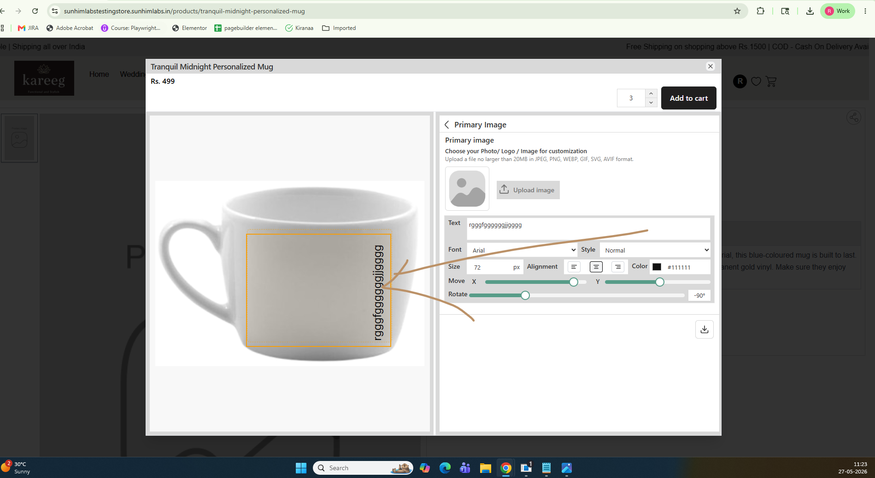
Task: Click the Home menu item
Action: [x=99, y=74]
